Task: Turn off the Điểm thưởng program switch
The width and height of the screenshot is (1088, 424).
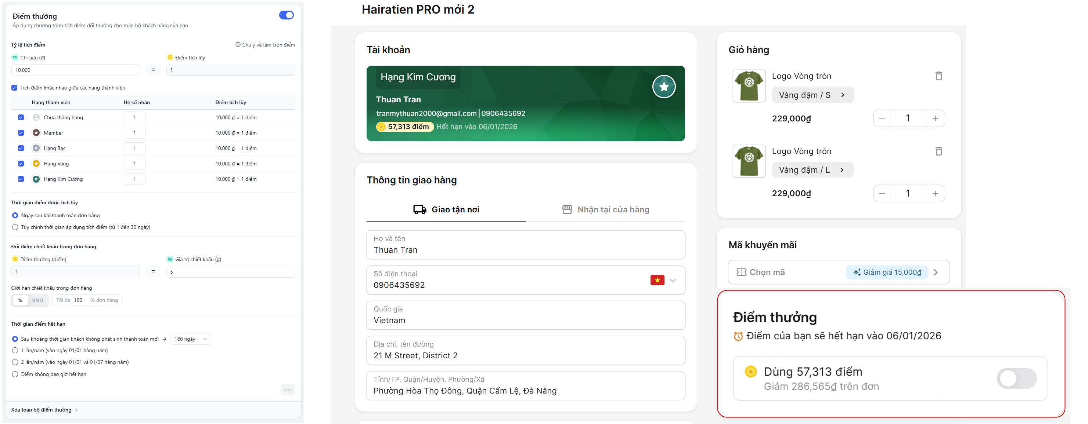Action: click(x=287, y=16)
